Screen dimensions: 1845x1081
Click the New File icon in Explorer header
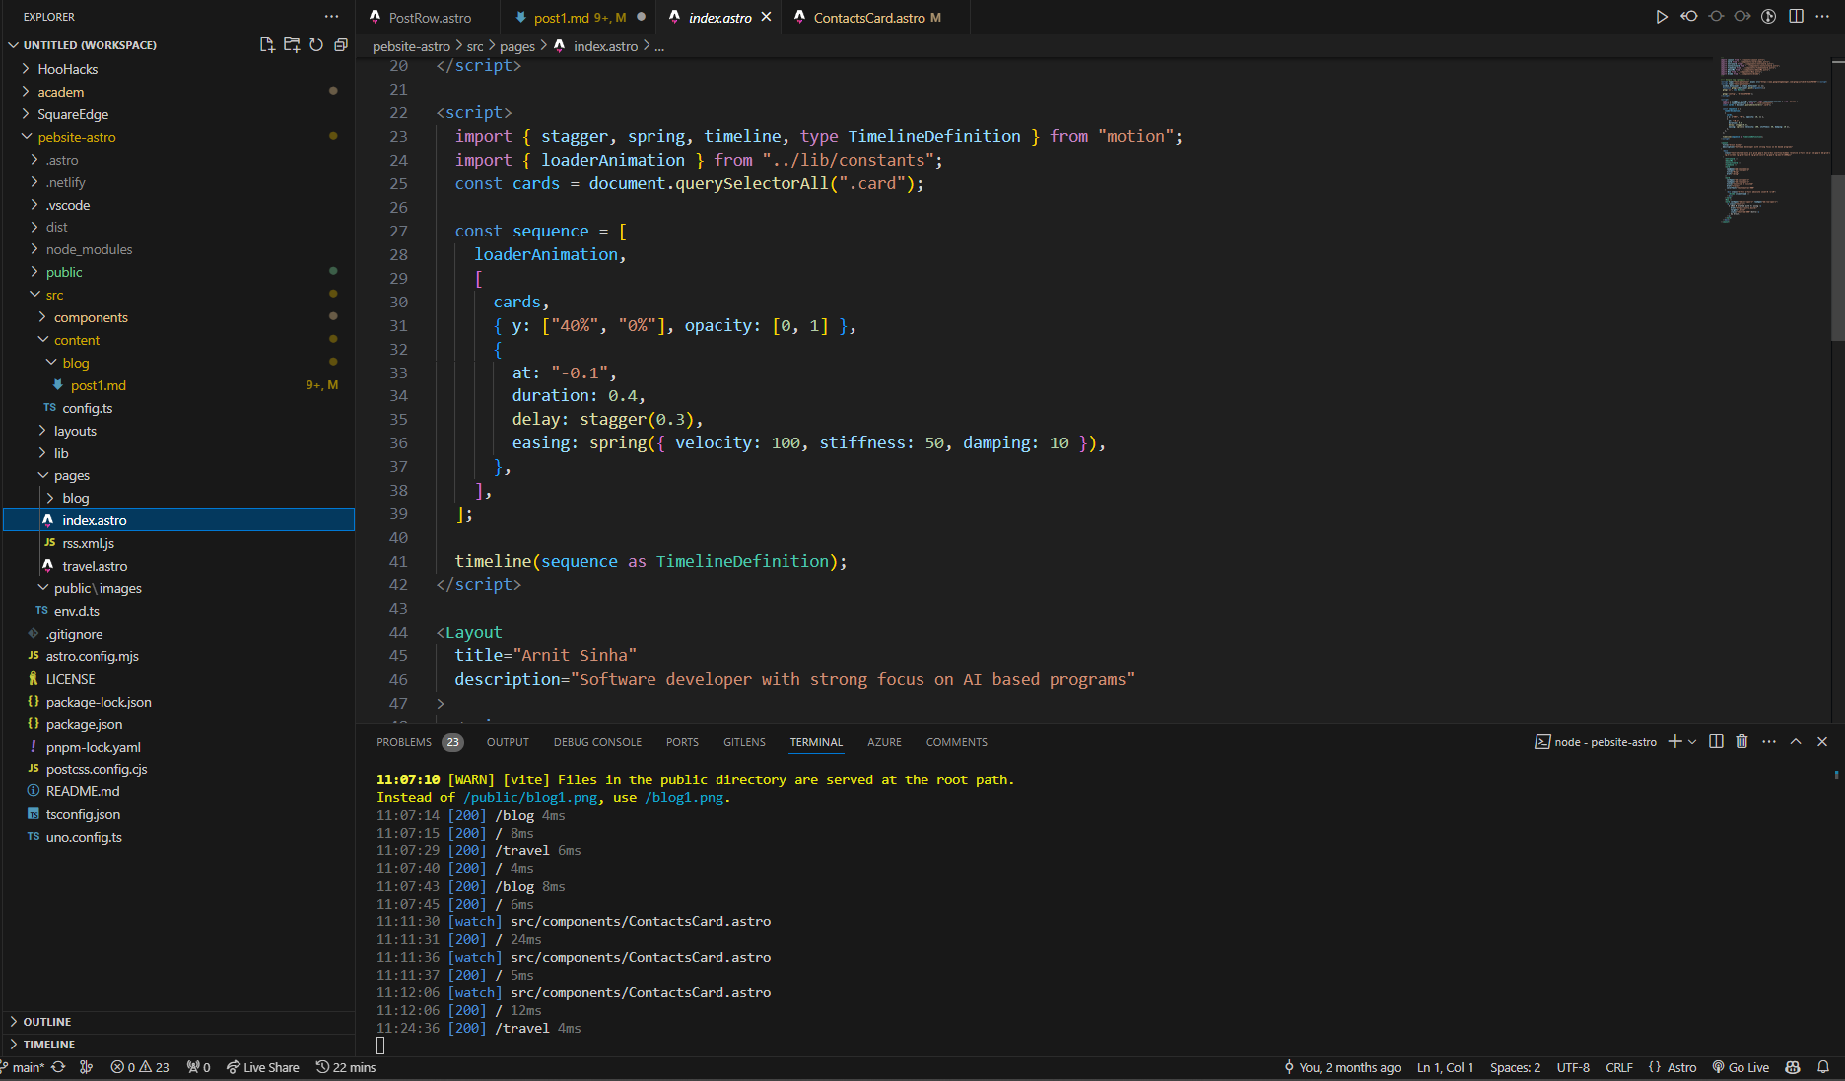point(267,45)
